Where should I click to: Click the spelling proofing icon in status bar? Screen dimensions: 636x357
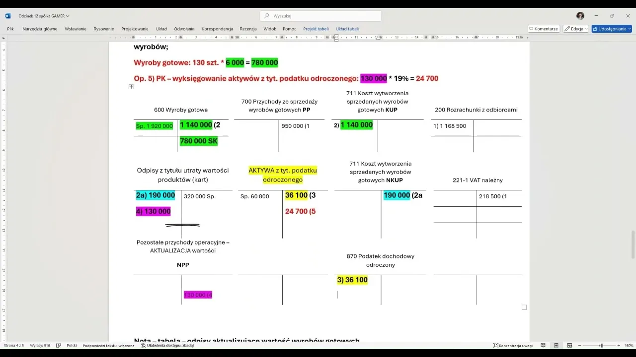coord(58,346)
